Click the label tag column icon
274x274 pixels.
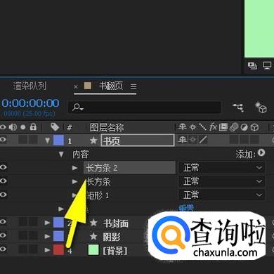pos(55,127)
